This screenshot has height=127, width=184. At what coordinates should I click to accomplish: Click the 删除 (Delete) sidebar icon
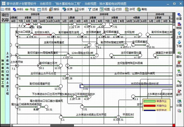click(x=179, y=62)
